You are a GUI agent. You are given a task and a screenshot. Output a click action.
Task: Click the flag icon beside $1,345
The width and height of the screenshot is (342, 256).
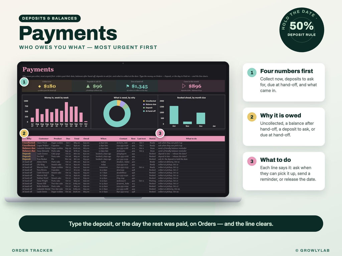128,86
